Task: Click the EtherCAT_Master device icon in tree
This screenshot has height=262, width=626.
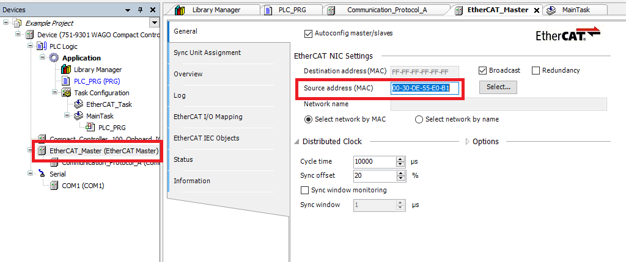Action: [x=42, y=150]
